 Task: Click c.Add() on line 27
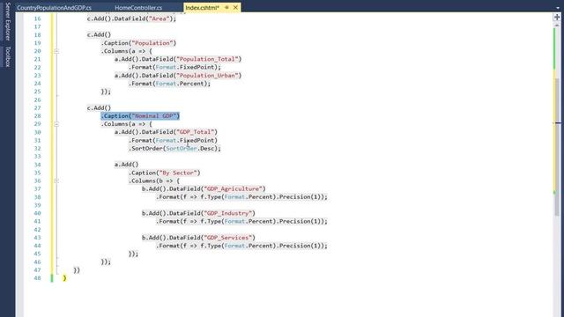pyautogui.click(x=99, y=107)
